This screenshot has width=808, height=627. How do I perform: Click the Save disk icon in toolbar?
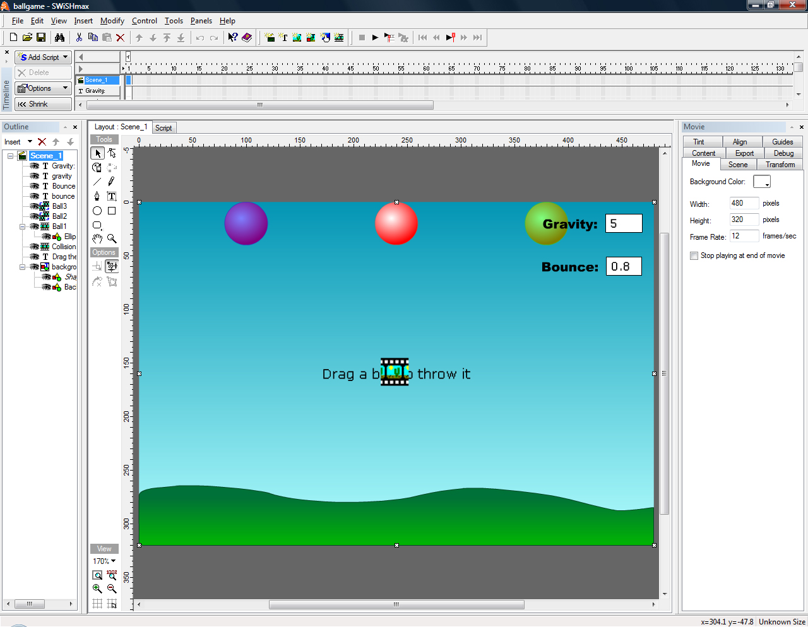41,38
